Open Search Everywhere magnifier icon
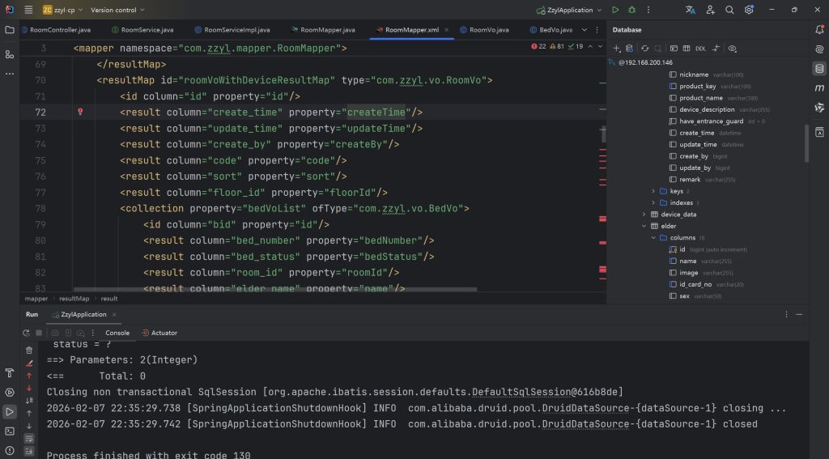This screenshot has width=829, height=459. tap(729, 10)
